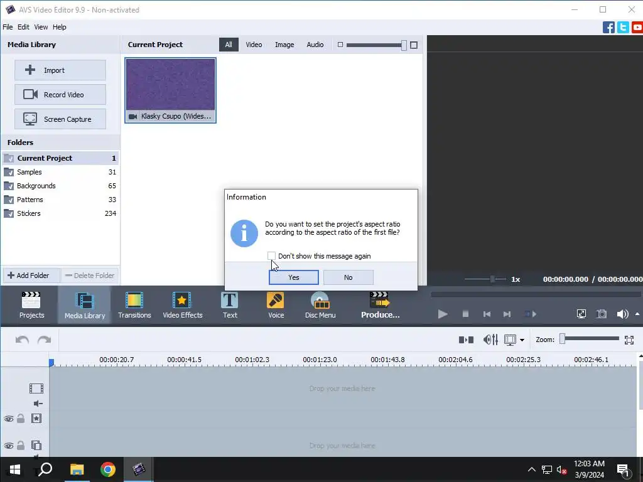Select the Stickers folder
Viewport: 643px width, 482px height.
(60, 213)
